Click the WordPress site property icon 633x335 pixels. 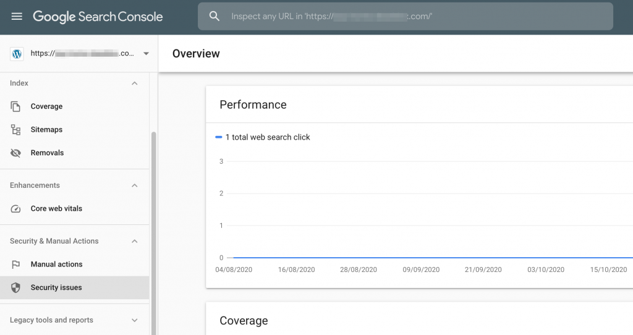point(17,54)
